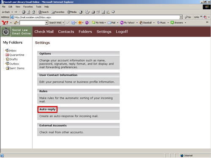Open the Sent Items folder
The image size is (211, 158).
[x=15, y=68]
